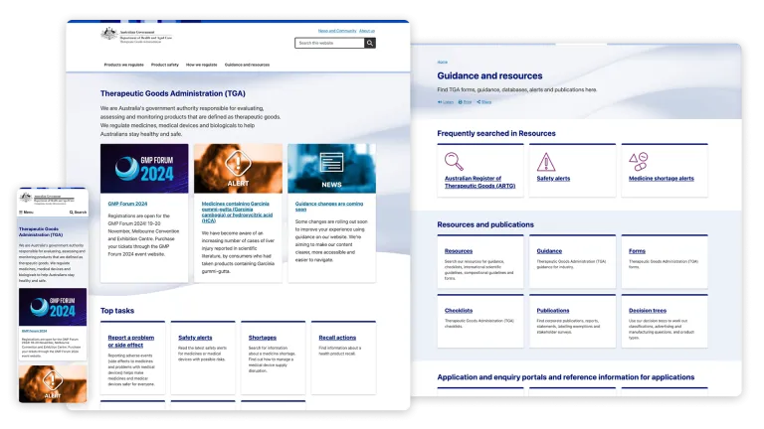Click the 'Resources and publications' heading
This screenshot has height=429, width=764.
(x=485, y=224)
